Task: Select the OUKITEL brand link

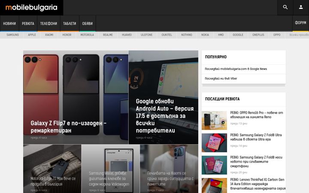Action: pyautogui.click(x=167, y=35)
